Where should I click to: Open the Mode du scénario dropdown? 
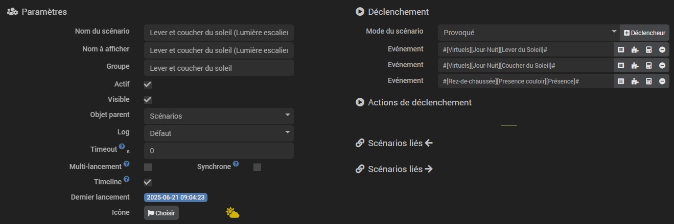(x=528, y=33)
